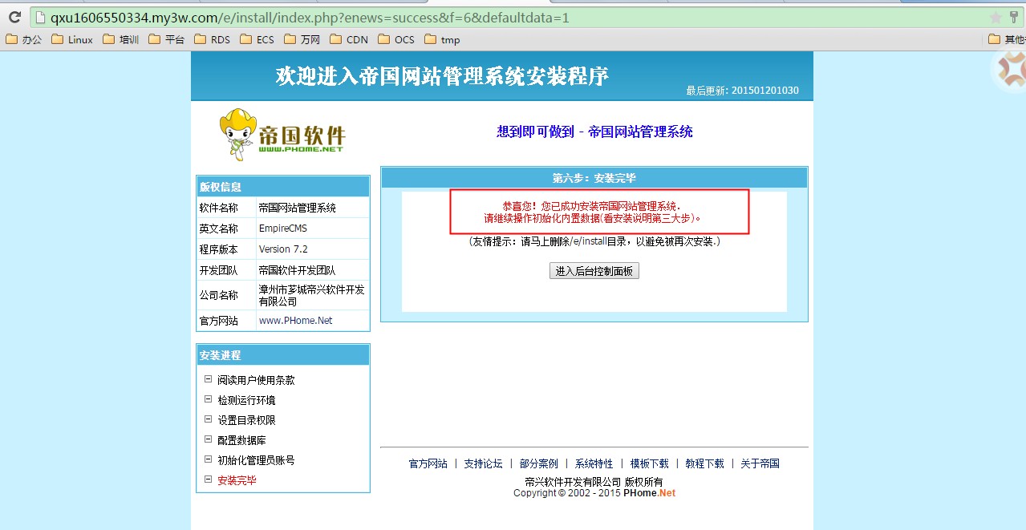Toggle the box beside 配置数据库

pos(208,439)
